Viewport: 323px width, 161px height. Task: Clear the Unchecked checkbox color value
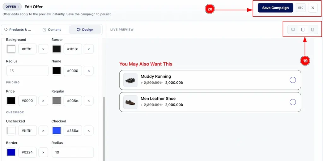tap(43, 130)
